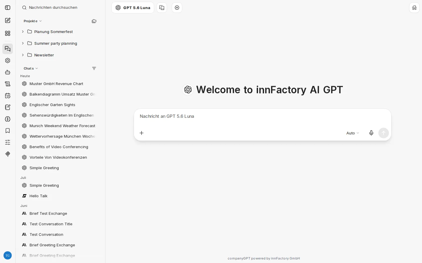
Task: Start a new chat with the pencil icon
Action: point(8,20)
